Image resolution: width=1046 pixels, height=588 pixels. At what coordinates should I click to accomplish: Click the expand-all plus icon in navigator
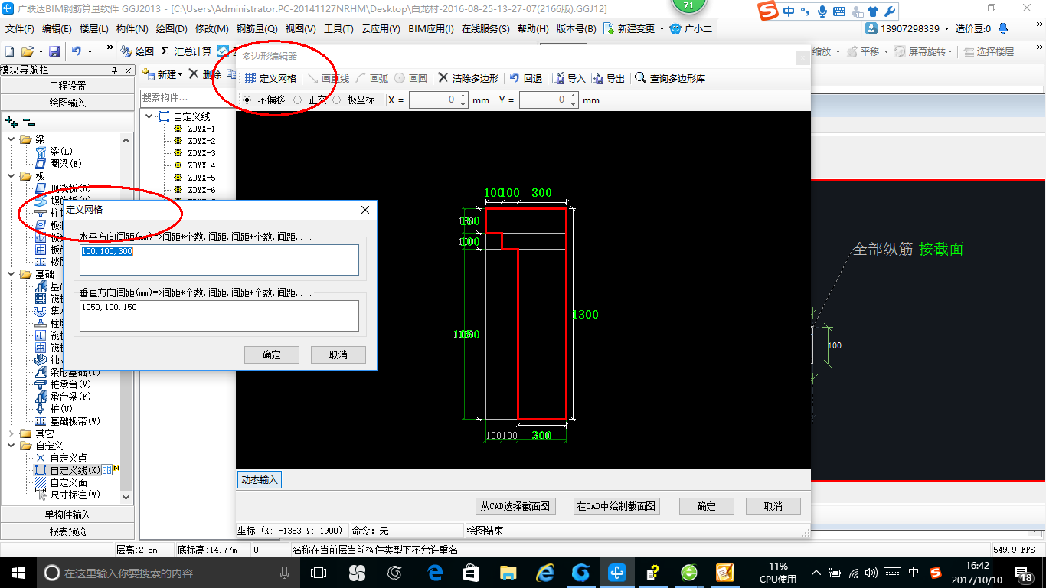click(11, 121)
